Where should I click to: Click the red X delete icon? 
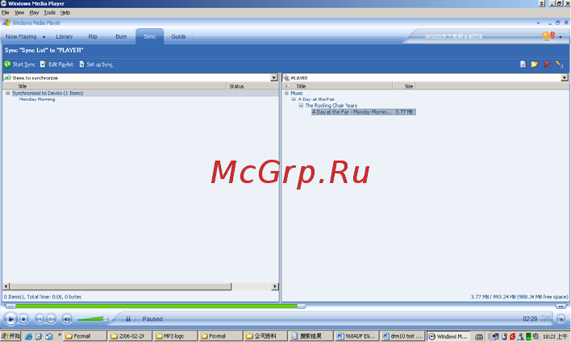click(x=547, y=65)
